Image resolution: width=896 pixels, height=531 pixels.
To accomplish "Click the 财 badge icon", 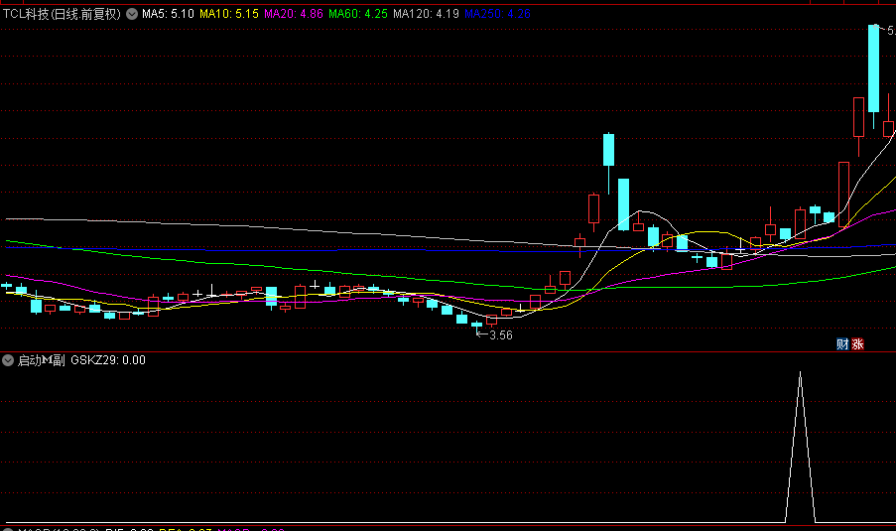I will point(842,344).
